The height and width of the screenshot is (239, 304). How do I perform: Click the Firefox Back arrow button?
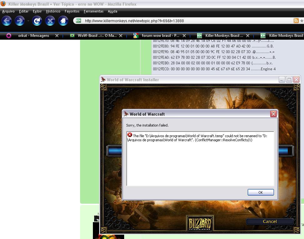click(x=7, y=21)
